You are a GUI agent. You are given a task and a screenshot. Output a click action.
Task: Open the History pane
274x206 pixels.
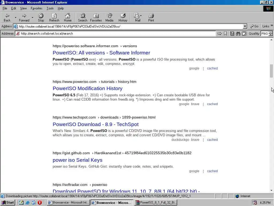[x=123, y=17]
